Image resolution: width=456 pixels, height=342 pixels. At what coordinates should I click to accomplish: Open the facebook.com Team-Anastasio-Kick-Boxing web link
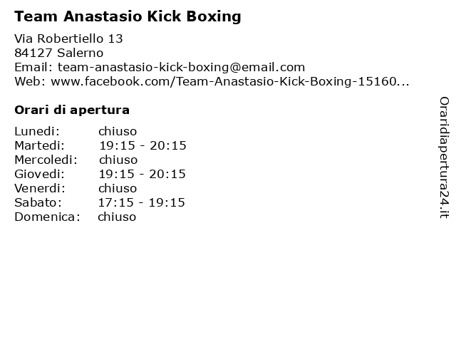tap(229, 81)
